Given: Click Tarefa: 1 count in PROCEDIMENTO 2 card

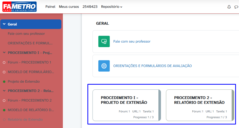Looking at the screenshot, I should point(222,111).
